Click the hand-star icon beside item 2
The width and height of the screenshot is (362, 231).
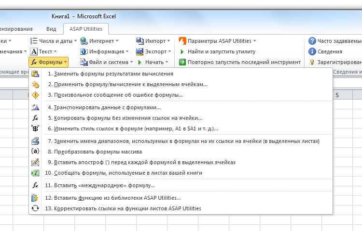(35, 84)
